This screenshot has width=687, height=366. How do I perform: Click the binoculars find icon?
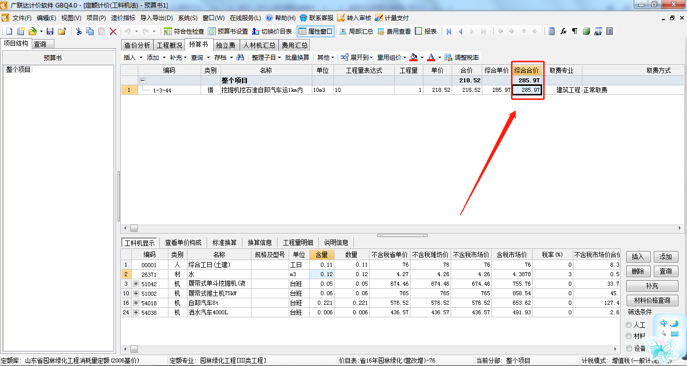tap(240, 57)
